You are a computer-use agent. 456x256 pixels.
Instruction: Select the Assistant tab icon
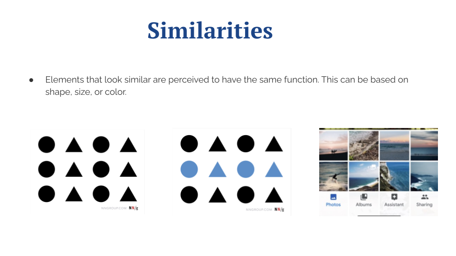[394, 197]
